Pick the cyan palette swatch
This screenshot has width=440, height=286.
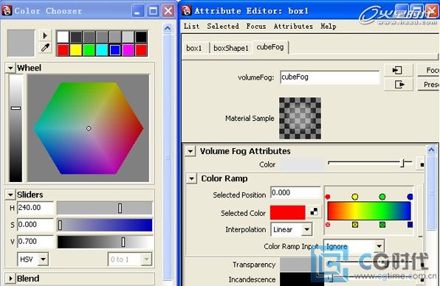tap(102, 50)
